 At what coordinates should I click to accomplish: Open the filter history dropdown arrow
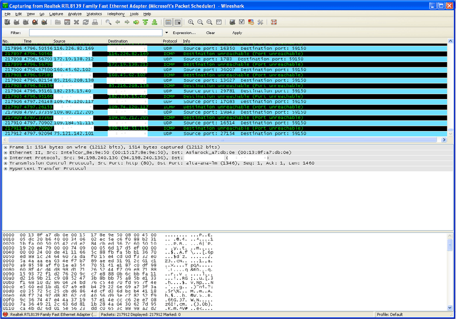tap(166, 33)
